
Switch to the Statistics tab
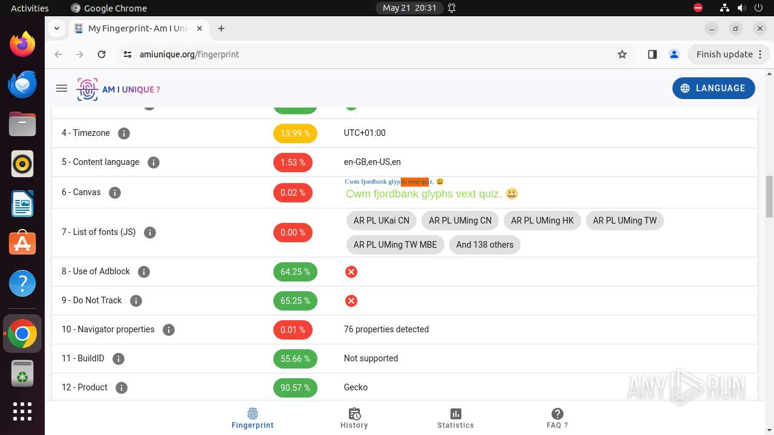point(456,418)
